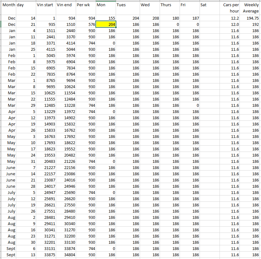Click the cell containing 194.75
The image size is (261, 259).
coord(251,18)
